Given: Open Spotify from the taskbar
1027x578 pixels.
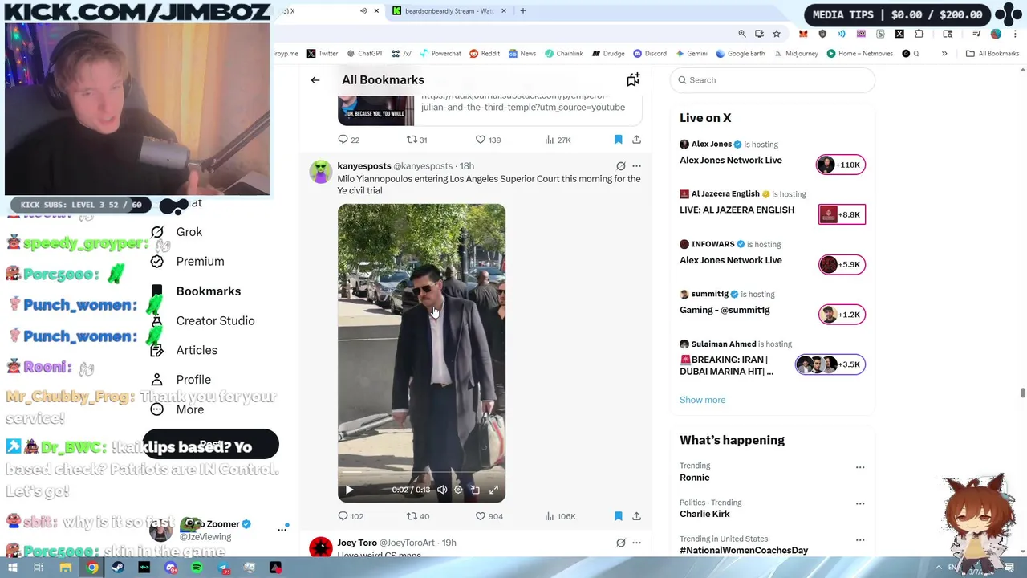Looking at the screenshot, I should 197,568.
